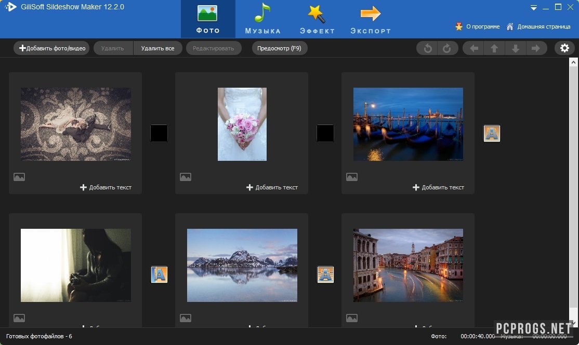The width and height of the screenshot is (579, 345).
Task: Rotate the selected photo clockwise
Action: pos(448,48)
